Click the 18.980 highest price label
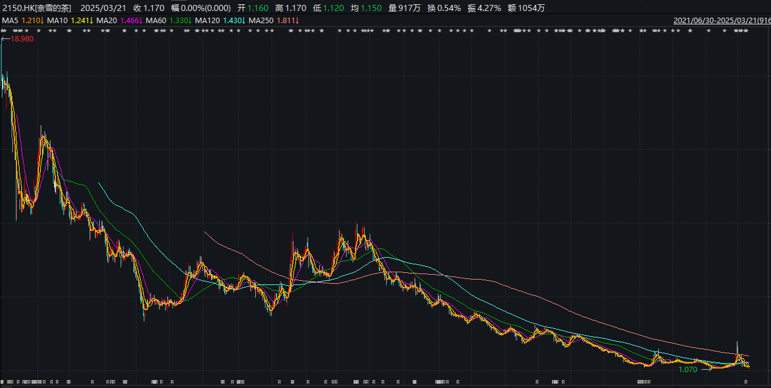The height and width of the screenshot is (388, 771). pos(22,39)
